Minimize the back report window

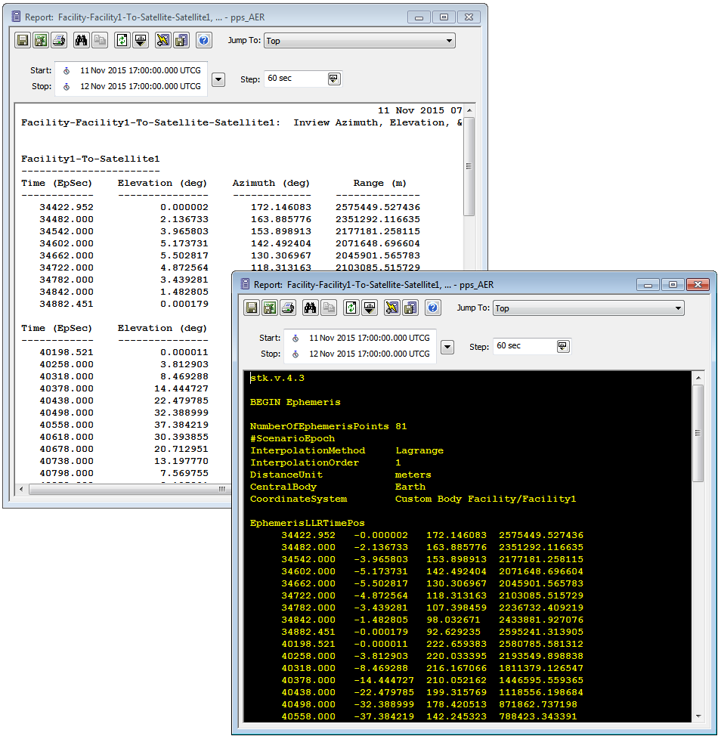(x=419, y=17)
